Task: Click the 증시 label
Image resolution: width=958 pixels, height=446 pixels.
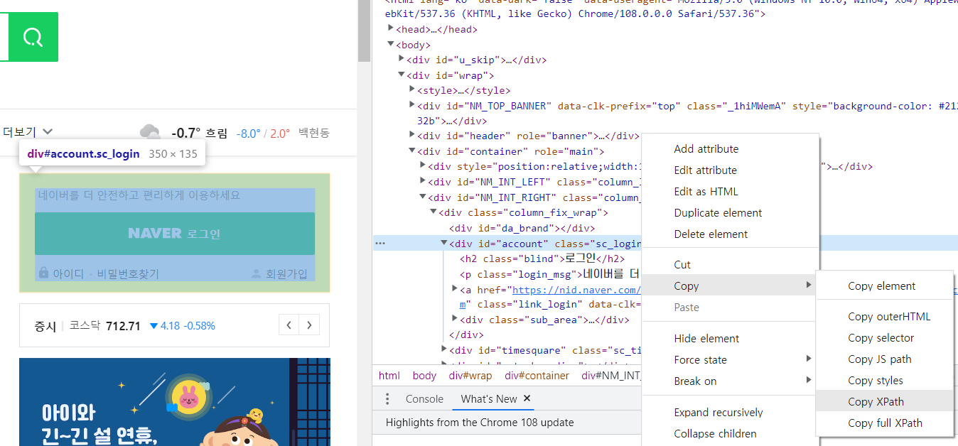Action: pyautogui.click(x=45, y=326)
